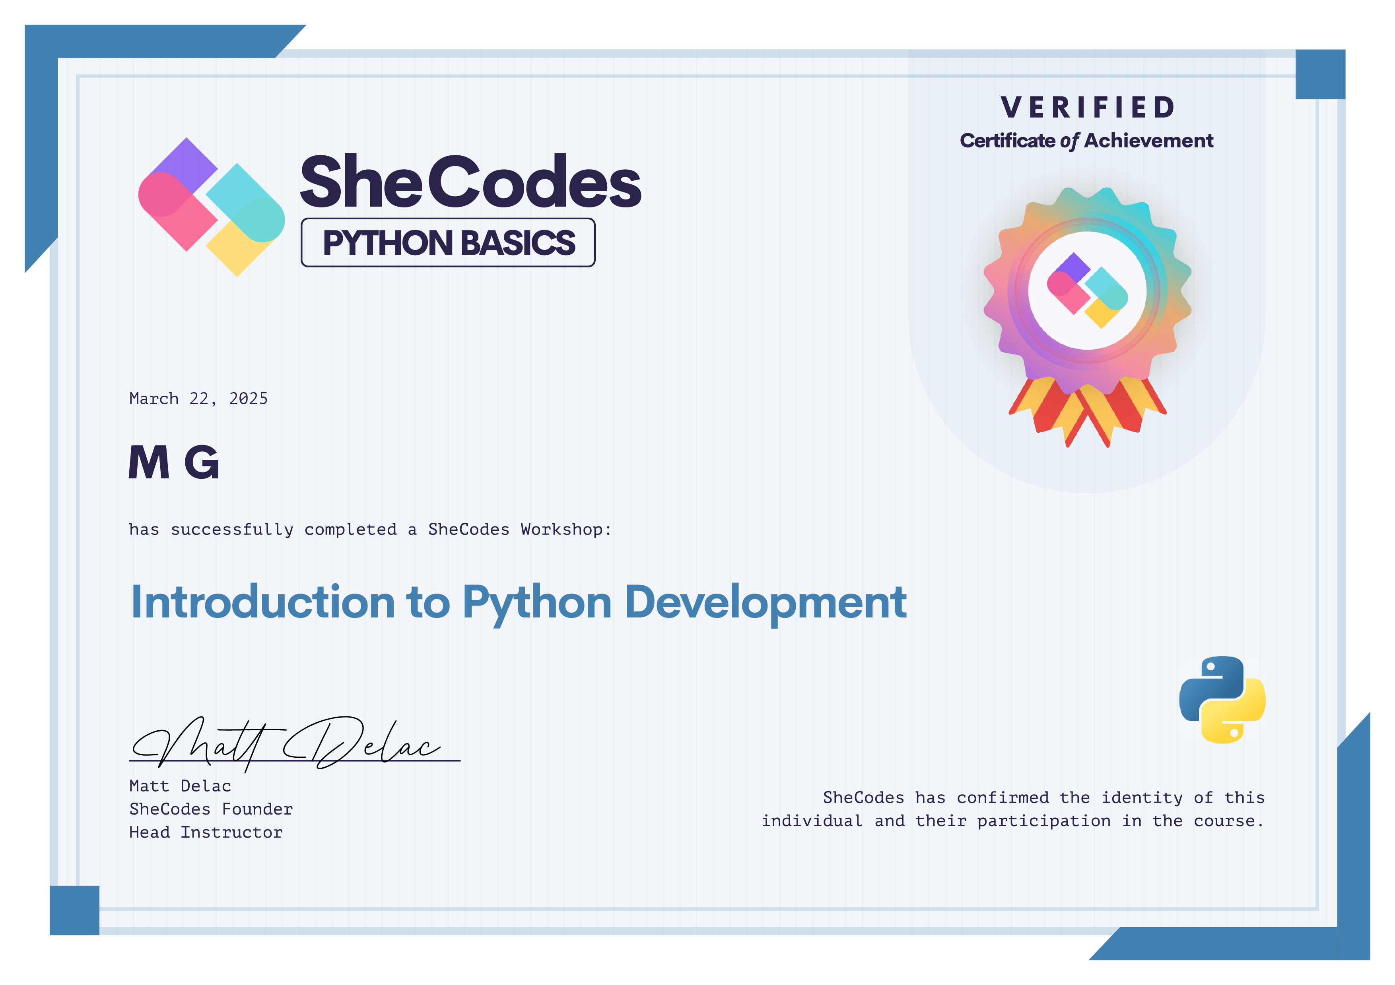Click the Introduction to Python Development title
Viewport: 1395px width, 985px height.
click(x=518, y=602)
